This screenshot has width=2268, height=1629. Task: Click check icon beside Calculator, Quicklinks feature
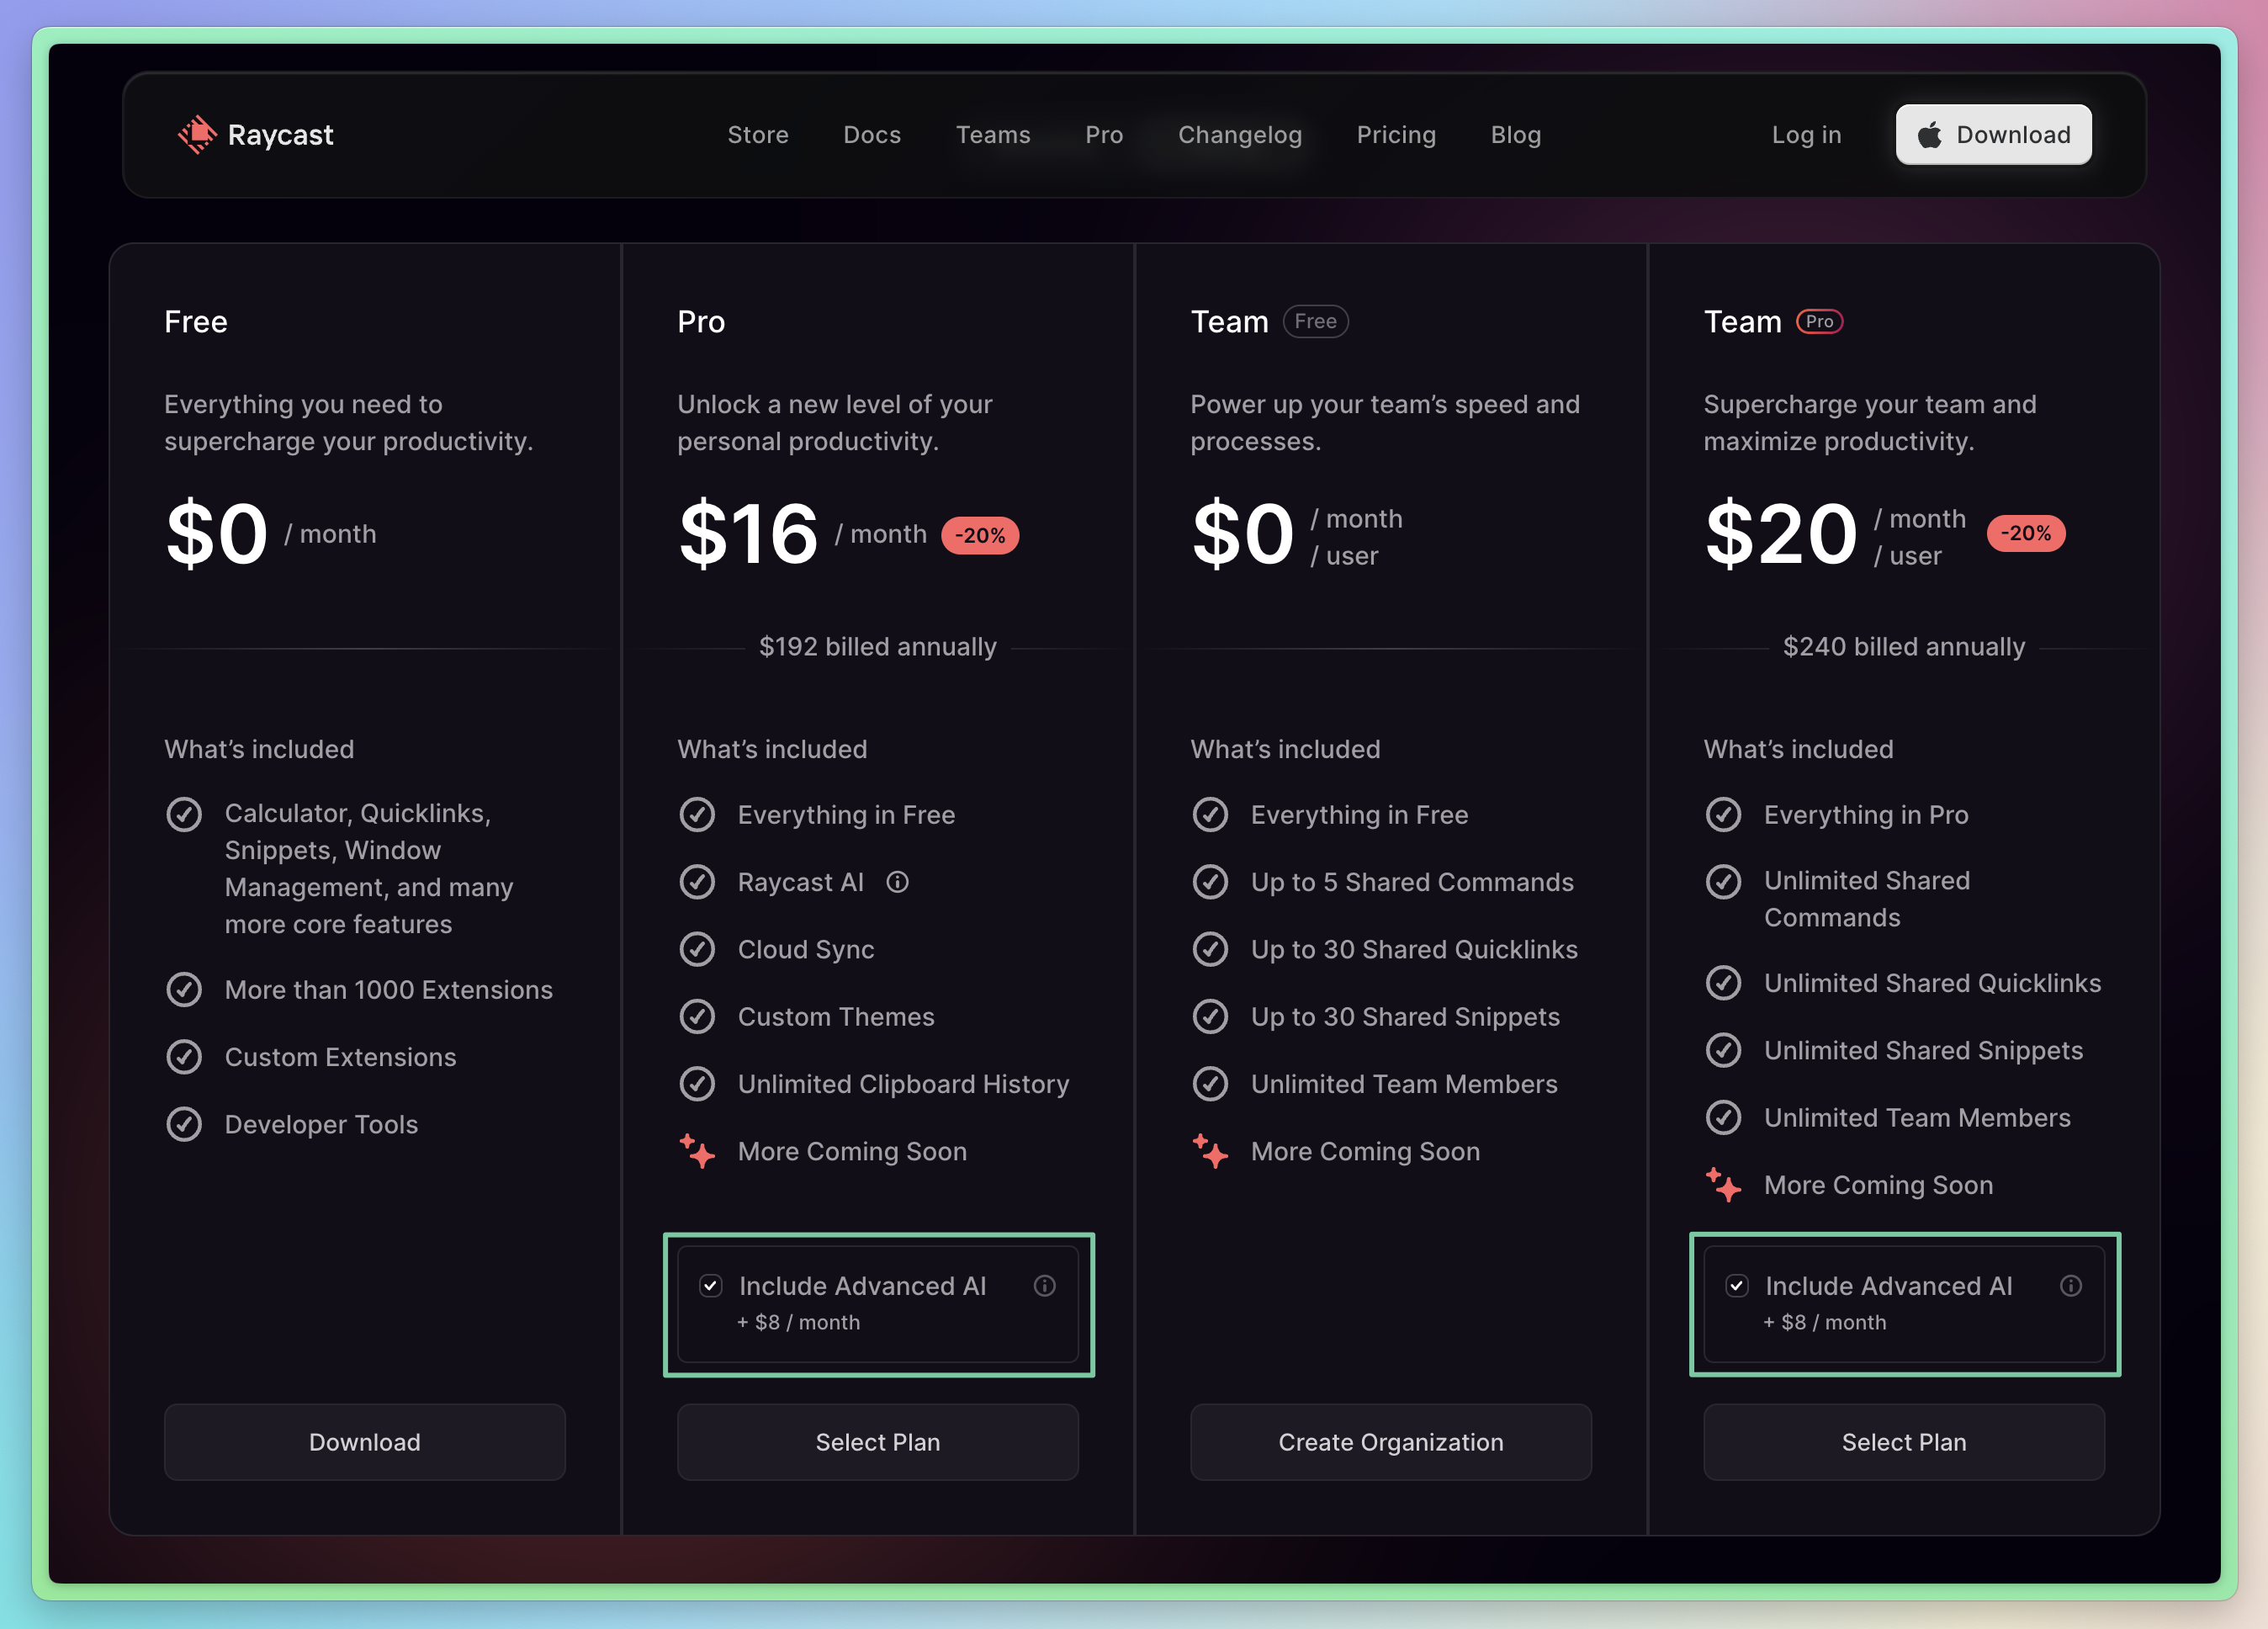[x=184, y=815]
